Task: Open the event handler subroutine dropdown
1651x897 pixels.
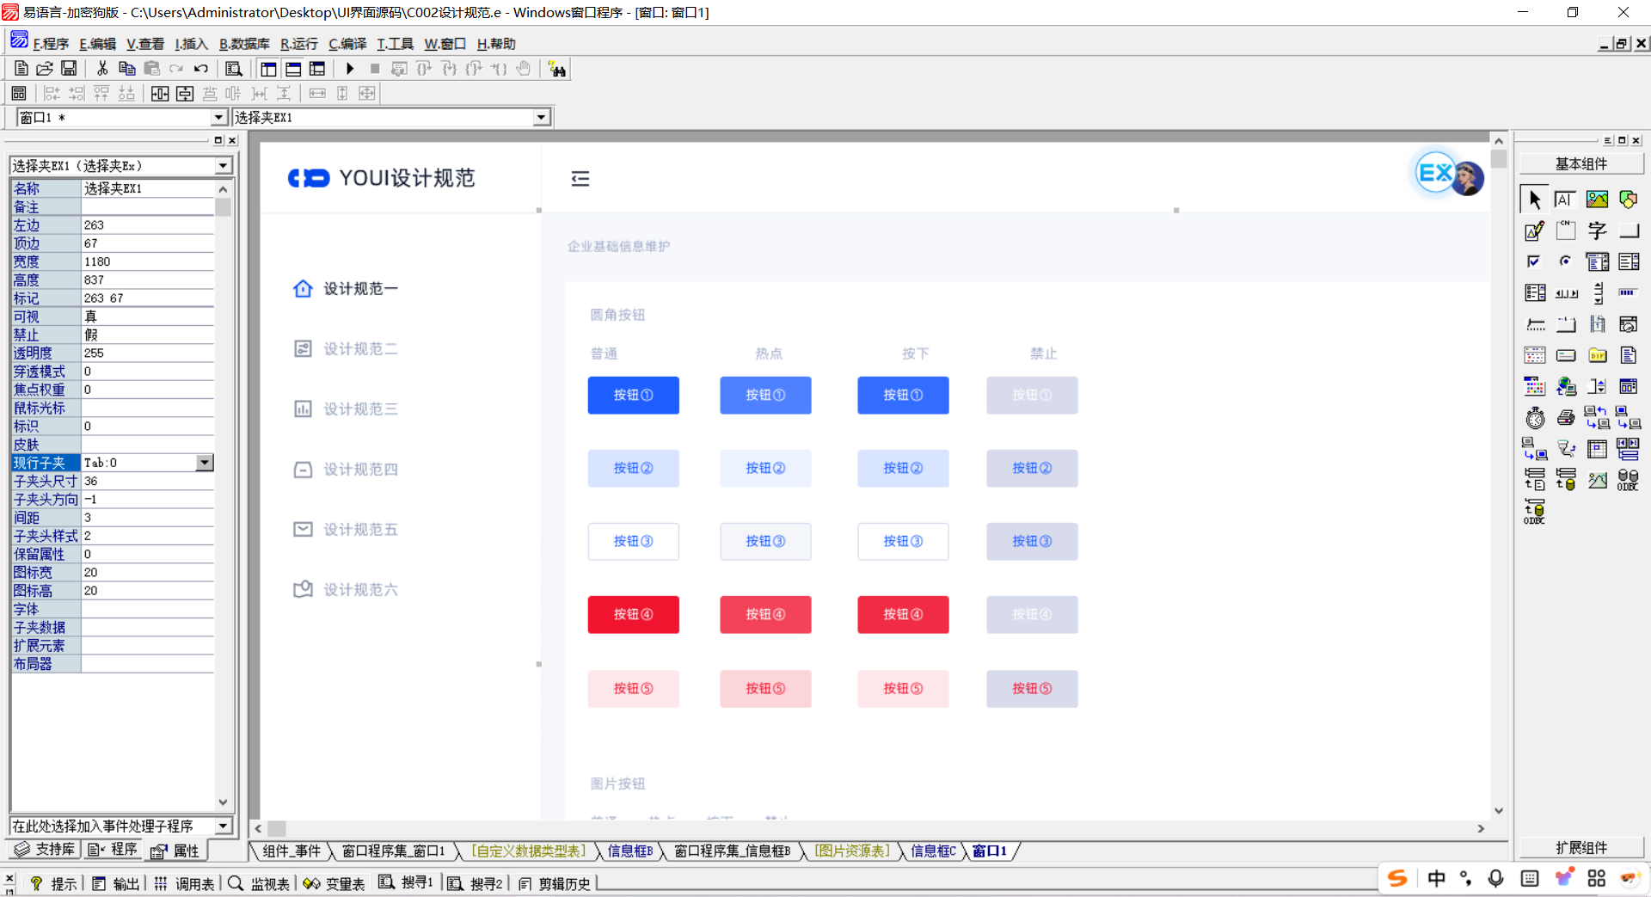Action: [224, 826]
